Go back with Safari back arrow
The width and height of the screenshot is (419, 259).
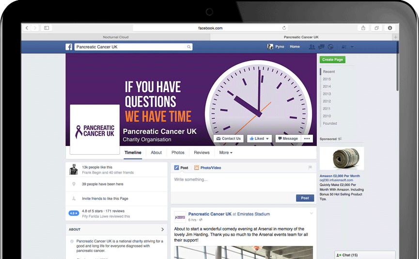coord(27,28)
